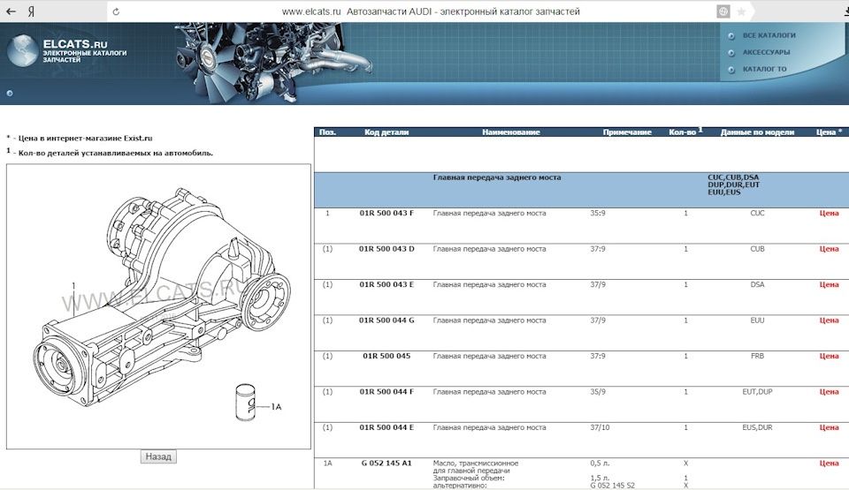Click the Назад button
Image resolution: width=849 pixels, height=490 pixels.
158,456
